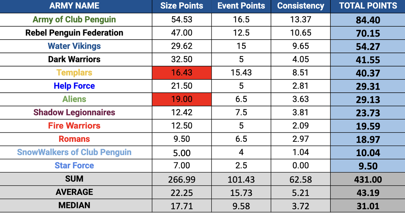
Task: Click Fire Warriors consistency value 2.09
Action: 301,126
